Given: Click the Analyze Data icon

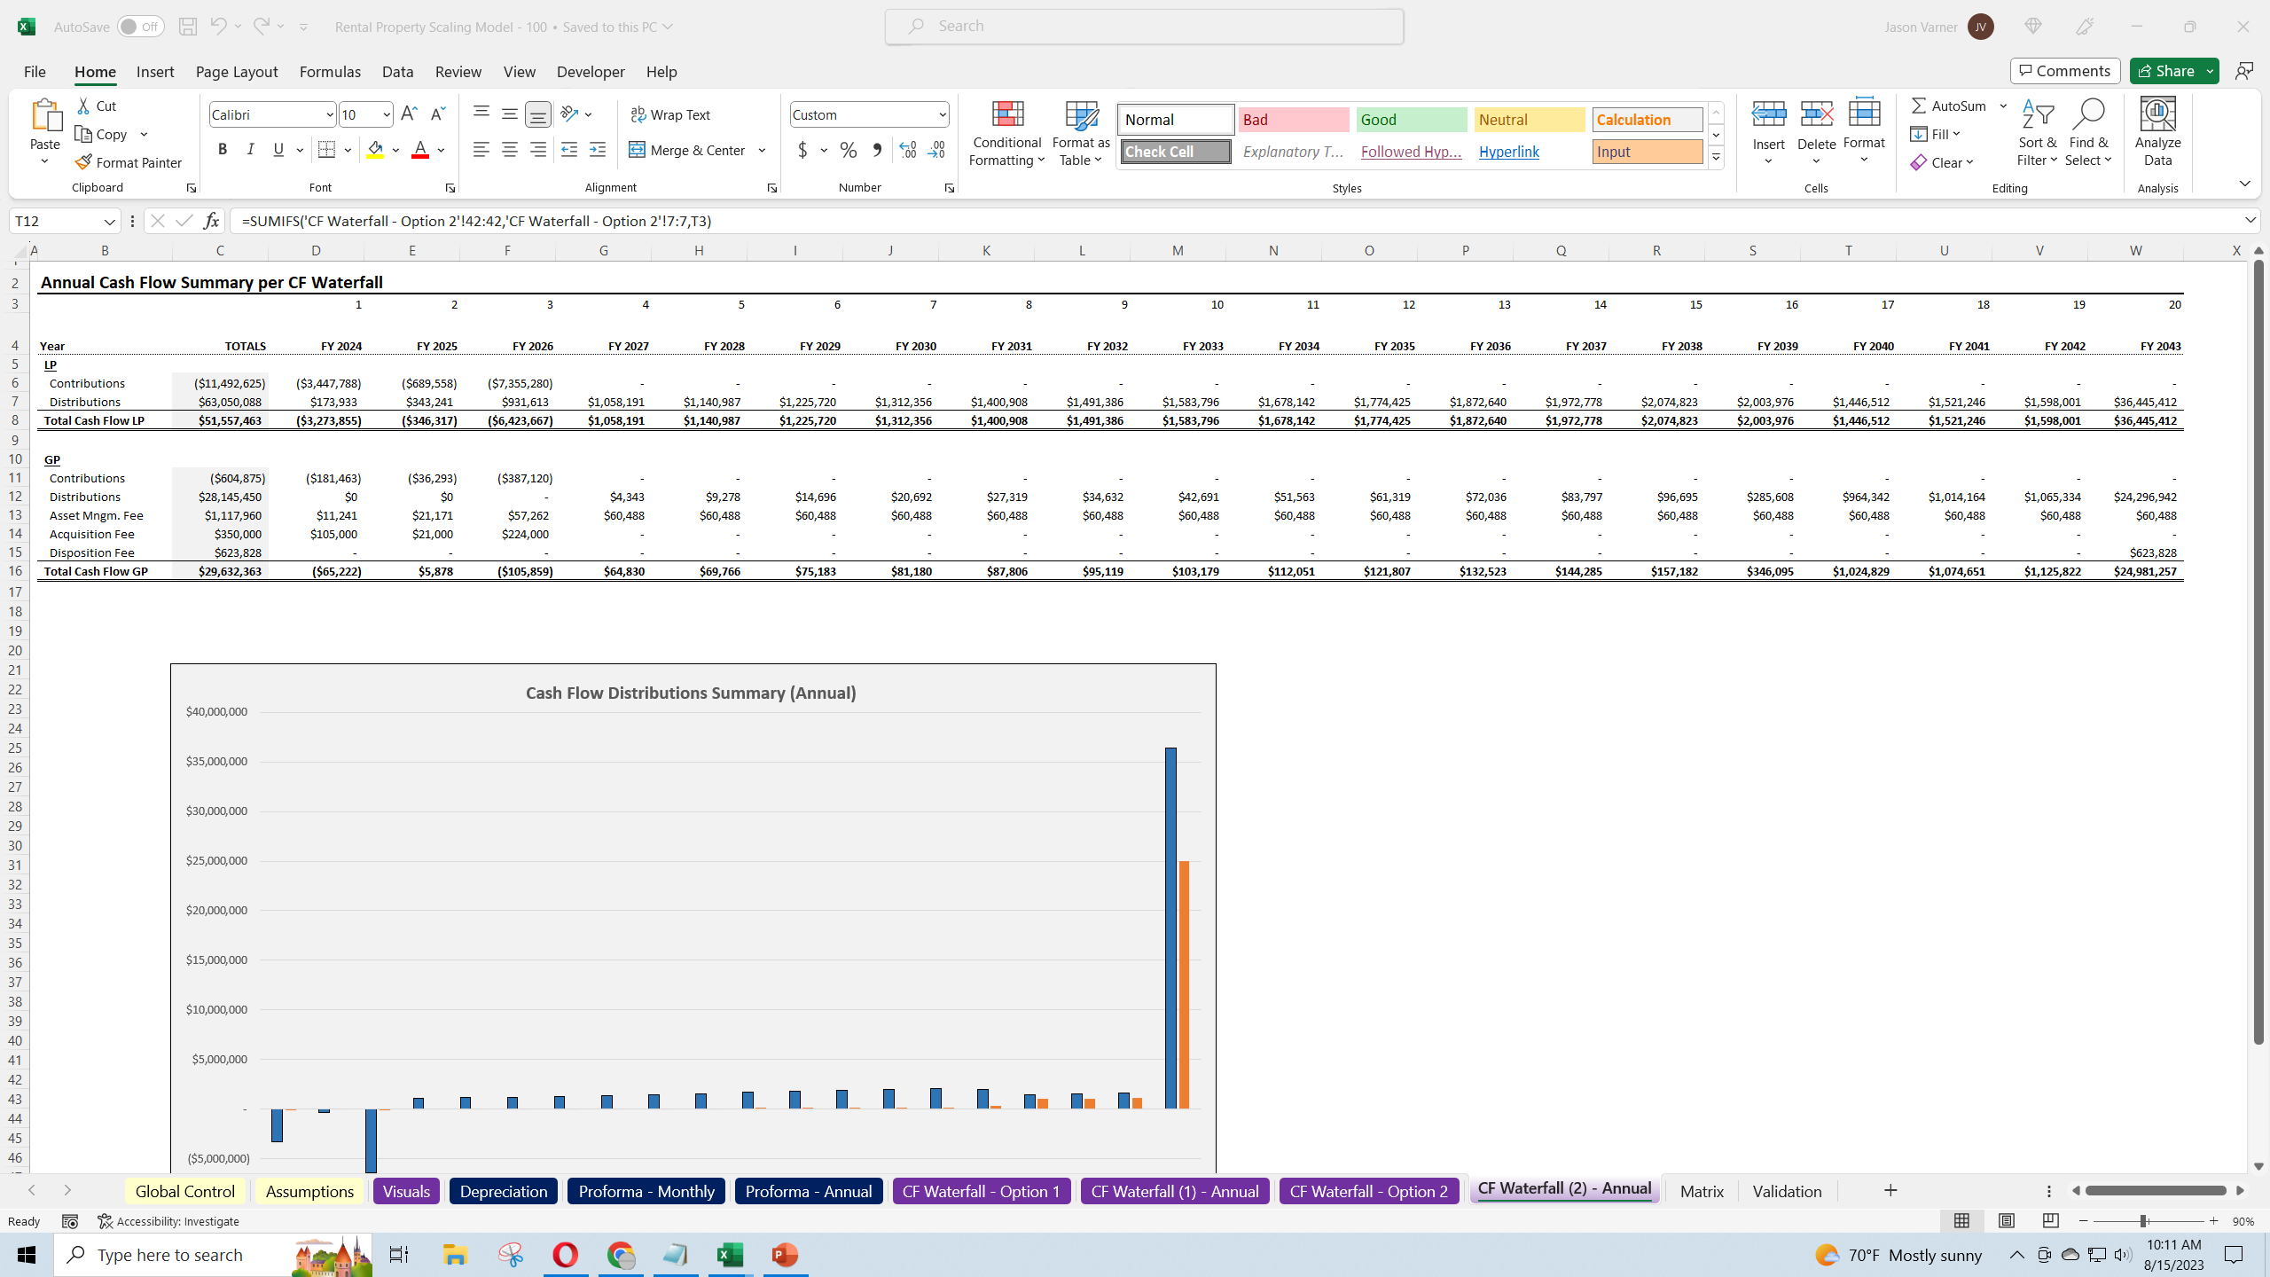Looking at the screenshot, I should click(2157, 115).
